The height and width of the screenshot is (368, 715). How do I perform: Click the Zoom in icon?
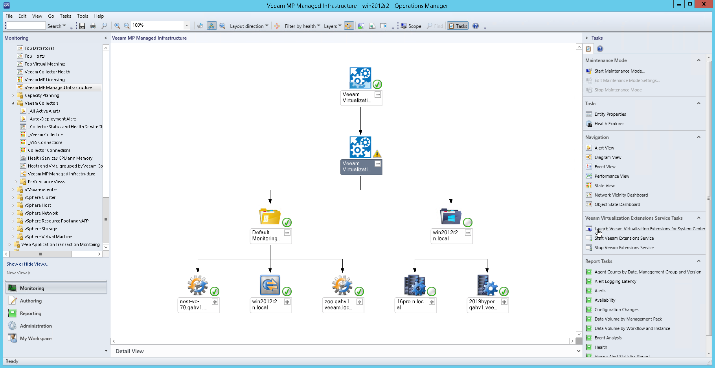pos(117,26)
